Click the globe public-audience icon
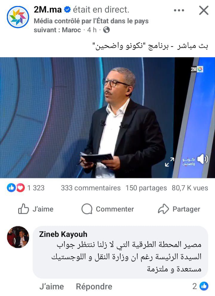The width and height of the screenshot is (215, 296). (x=107, y=30)
